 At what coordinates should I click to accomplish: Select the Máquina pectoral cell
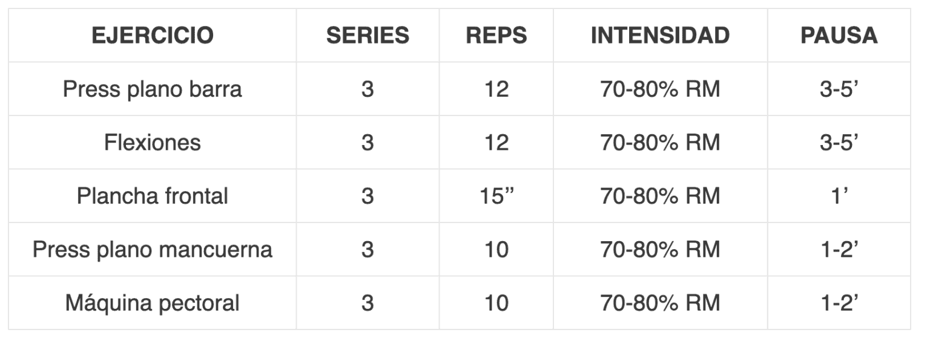(153, 302)
